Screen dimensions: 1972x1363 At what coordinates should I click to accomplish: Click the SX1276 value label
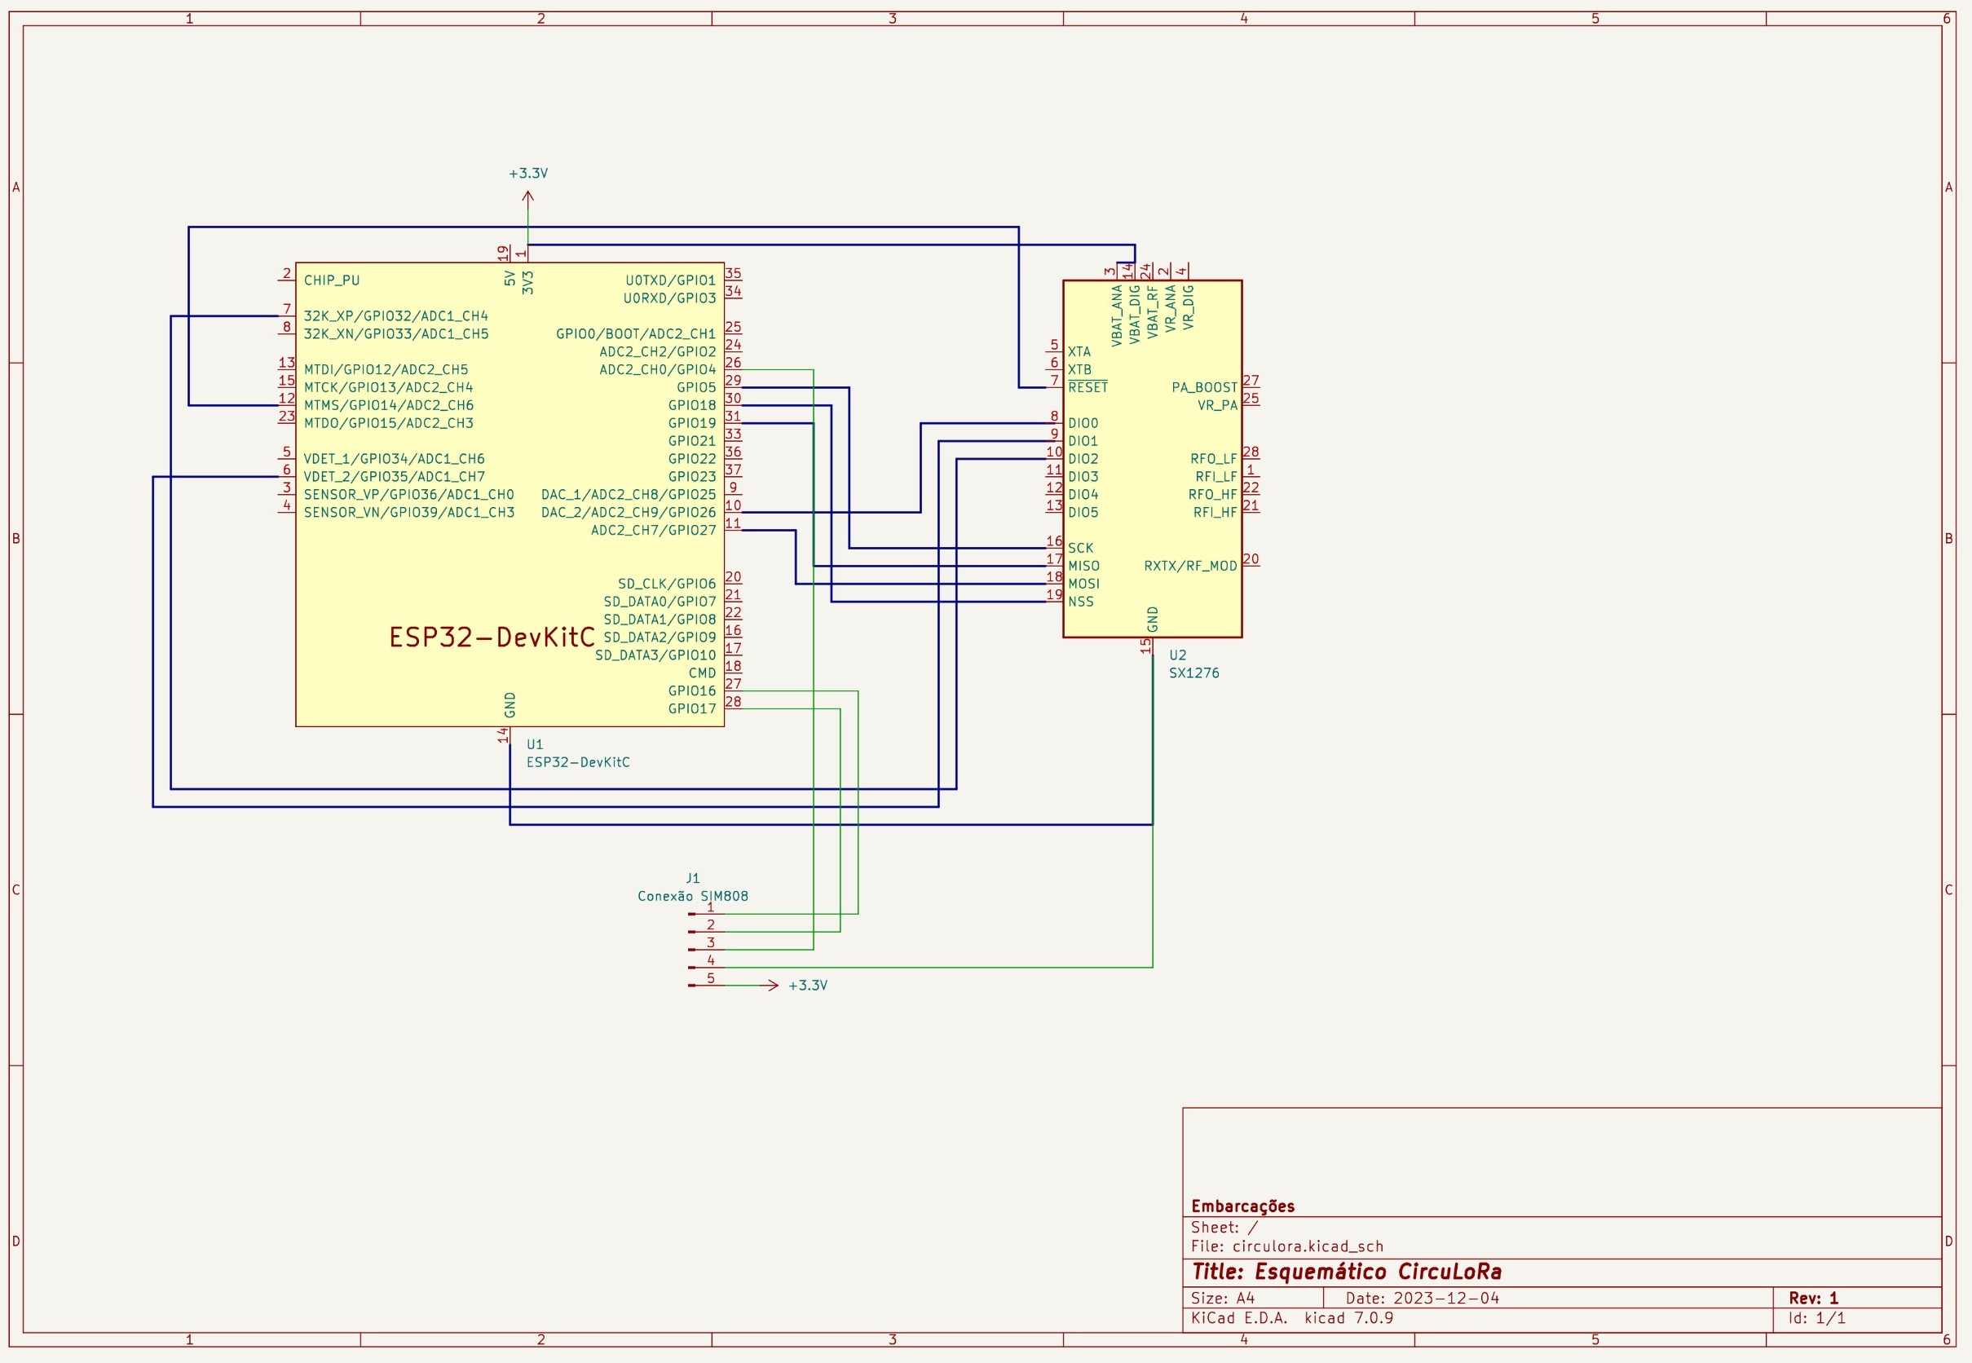pyautogui.click(x=1194, y=673)
